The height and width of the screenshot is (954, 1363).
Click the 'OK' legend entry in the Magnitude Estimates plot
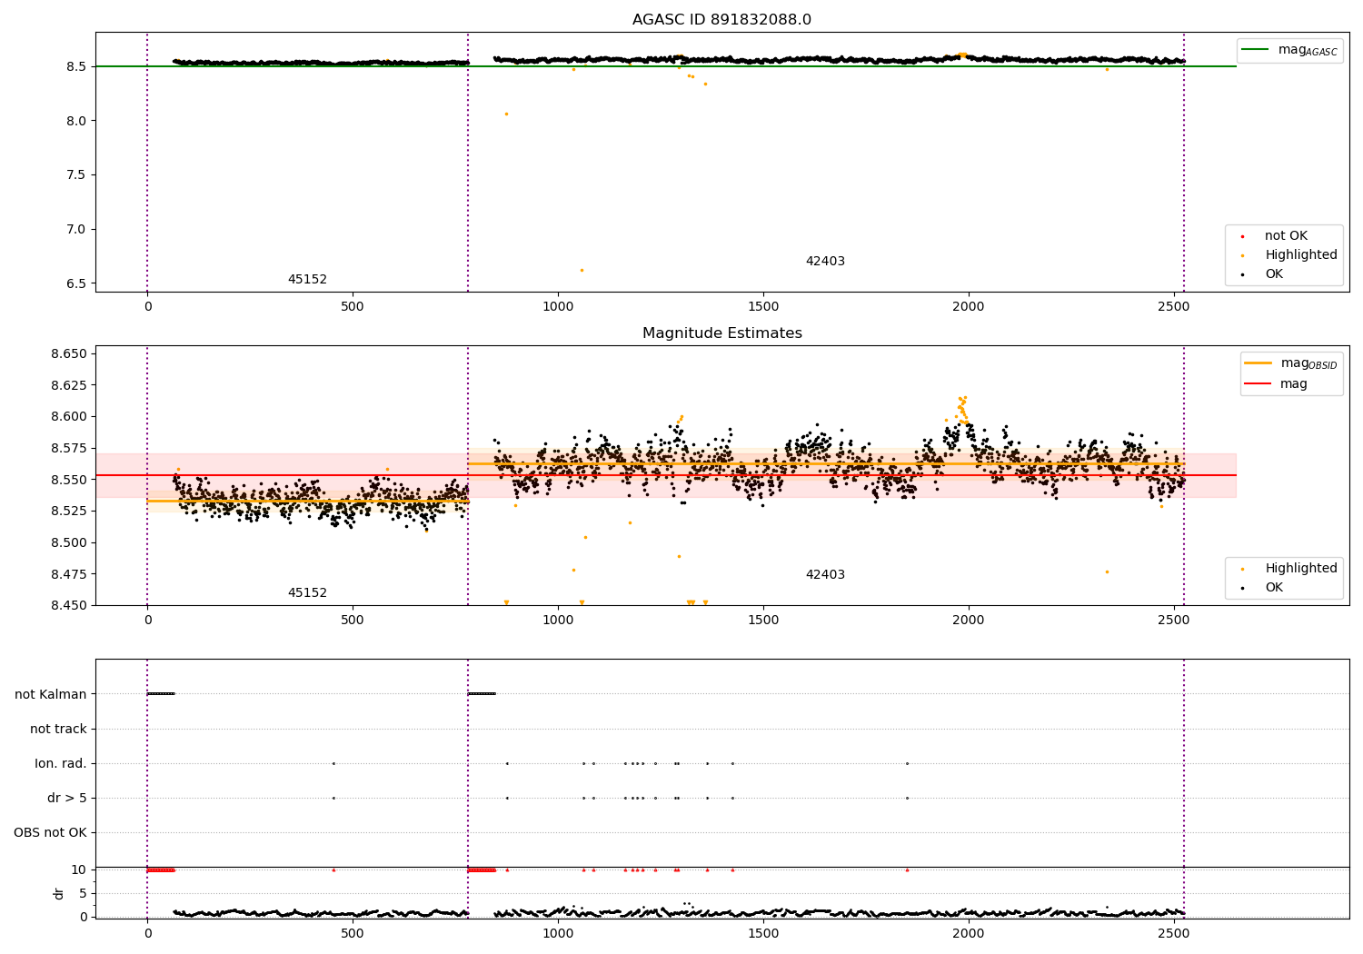1274,588
